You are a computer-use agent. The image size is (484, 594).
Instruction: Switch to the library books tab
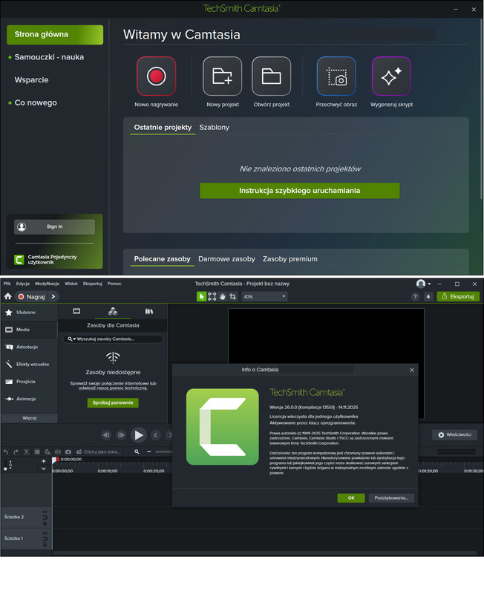tap(149, 311)
